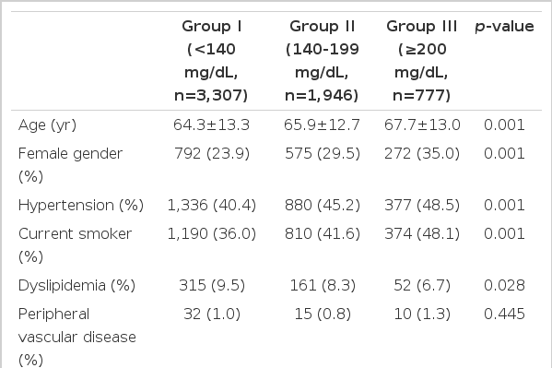Click the 377 (48.5) hypertension cell
The width and height of the screenshot is (552, 368).
[422, 205]
